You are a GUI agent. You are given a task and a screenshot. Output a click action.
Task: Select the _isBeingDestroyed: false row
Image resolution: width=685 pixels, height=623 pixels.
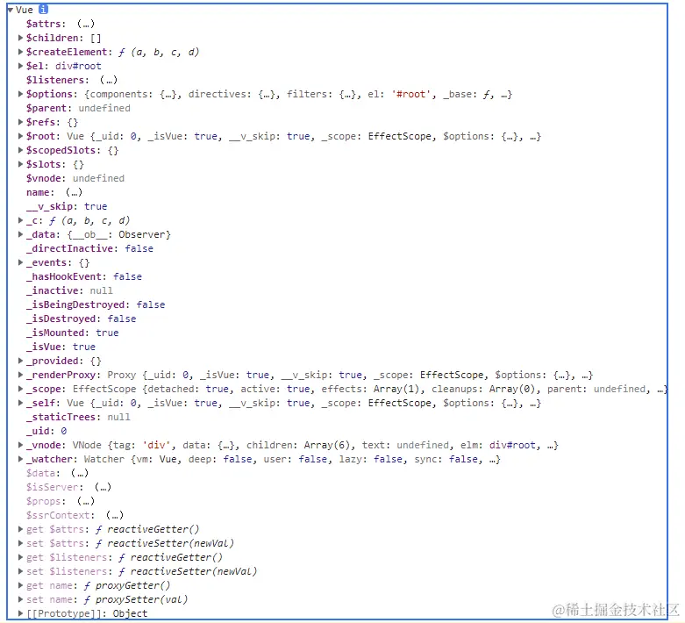click(x=96, y=304)
